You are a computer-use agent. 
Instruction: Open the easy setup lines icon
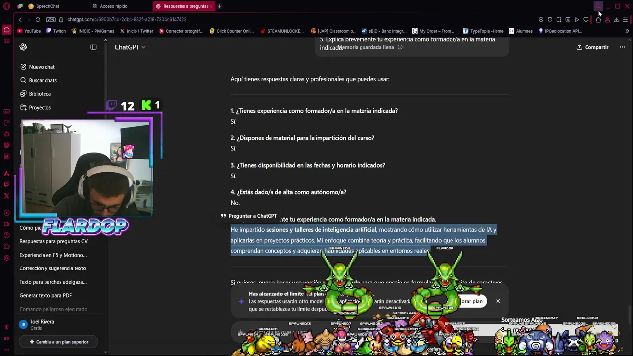tap(625, 20)
